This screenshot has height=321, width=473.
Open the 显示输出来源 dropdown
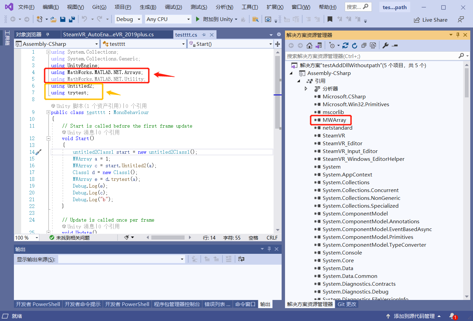pyautogui.click(x=182, y=259)
